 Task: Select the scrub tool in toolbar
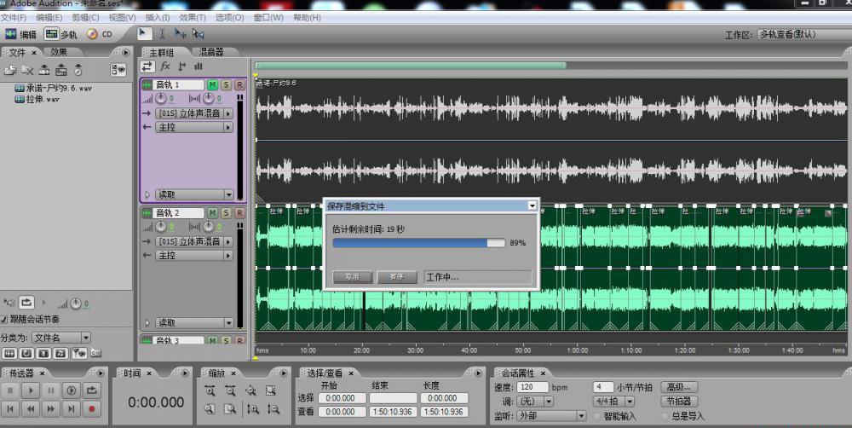pos(198,34)
